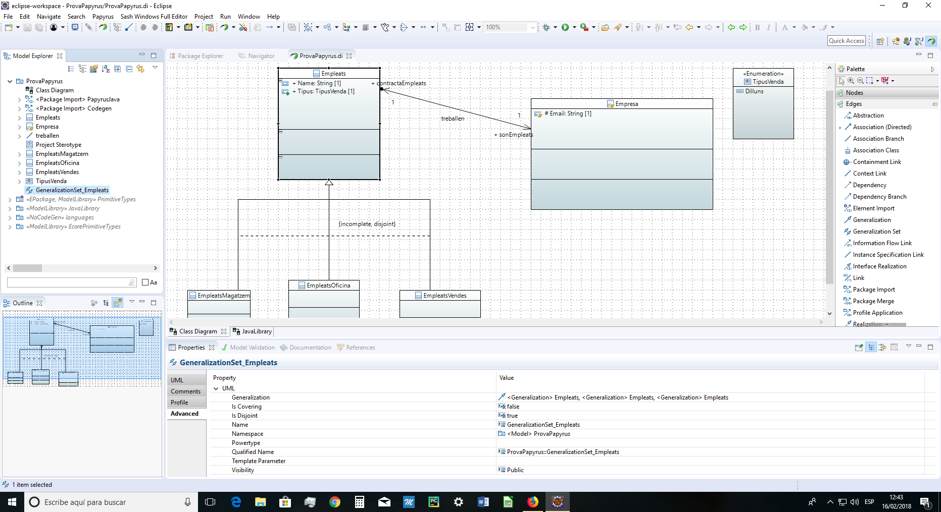This screenshot has height=512, width=941.
Task: Expand the TipusVenda tree node
Action: (x=19, y=182)
